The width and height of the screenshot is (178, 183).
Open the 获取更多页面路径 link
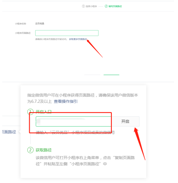(78, 39)
